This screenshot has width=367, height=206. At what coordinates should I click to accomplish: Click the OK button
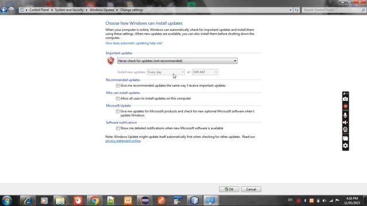coord(229,189)
